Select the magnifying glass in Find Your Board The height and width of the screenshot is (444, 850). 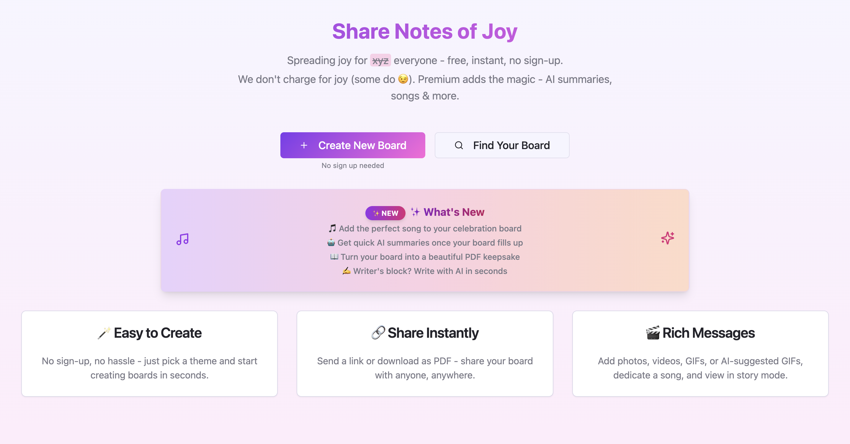tap(459, 145)
